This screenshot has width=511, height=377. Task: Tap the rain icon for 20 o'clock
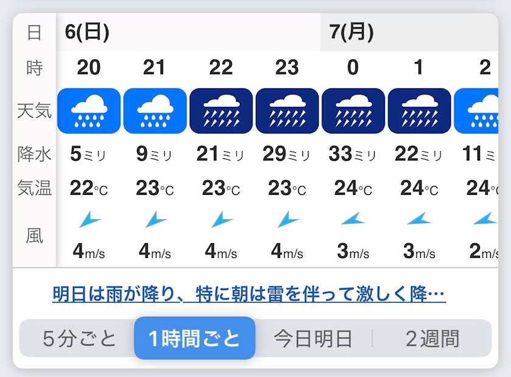pos(89,110)
